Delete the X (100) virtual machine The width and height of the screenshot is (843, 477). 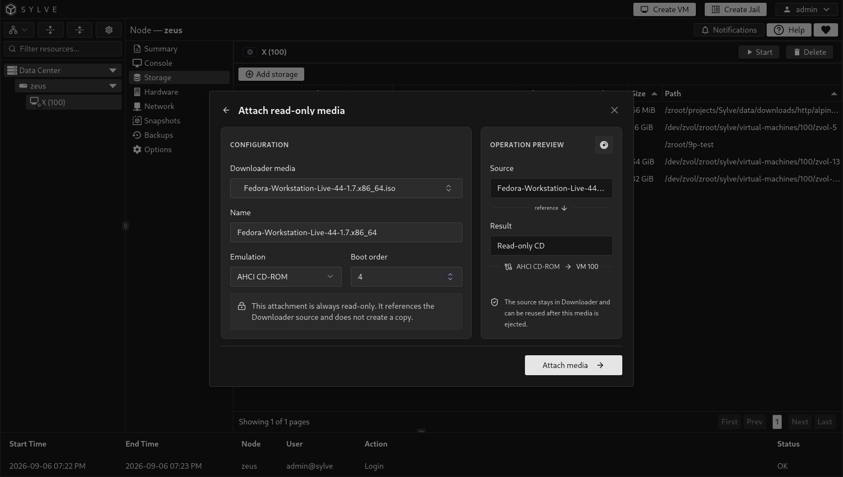809,52
